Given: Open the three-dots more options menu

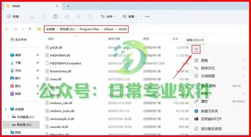Looking at the screenshot, I should tap(147, 16).
